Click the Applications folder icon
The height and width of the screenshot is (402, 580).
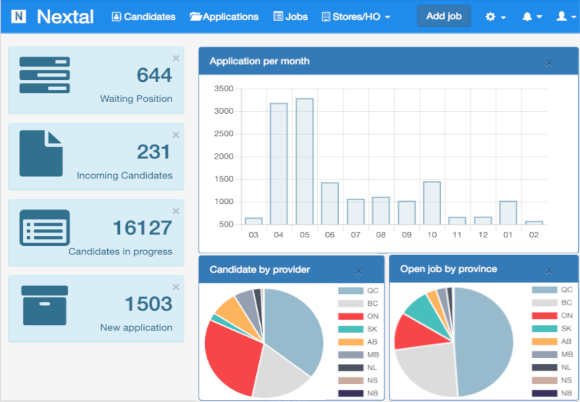[196, 17]
